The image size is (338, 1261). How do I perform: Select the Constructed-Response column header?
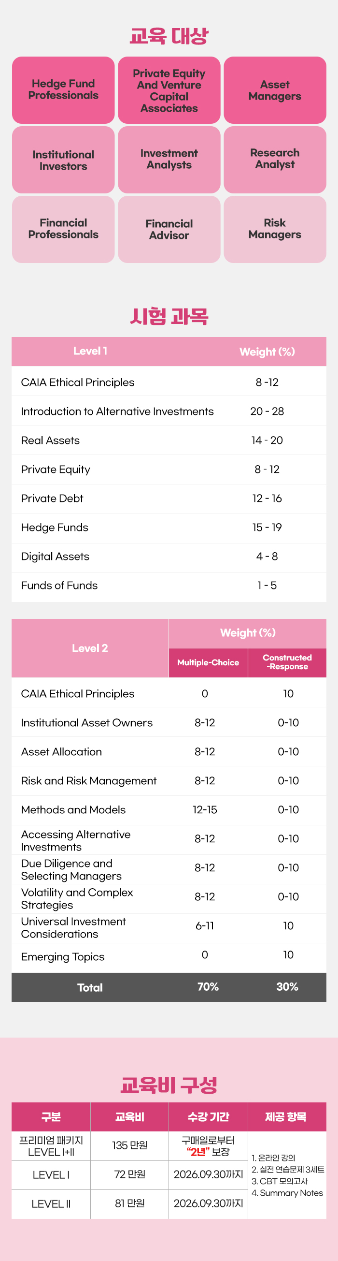[287, 662]
